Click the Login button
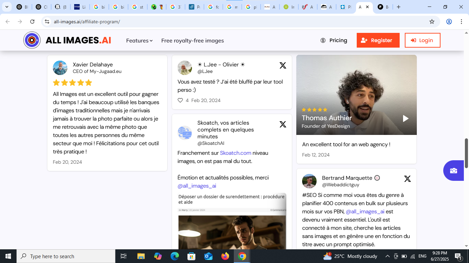This screenshot has height=263, width=469. point(423,40)
